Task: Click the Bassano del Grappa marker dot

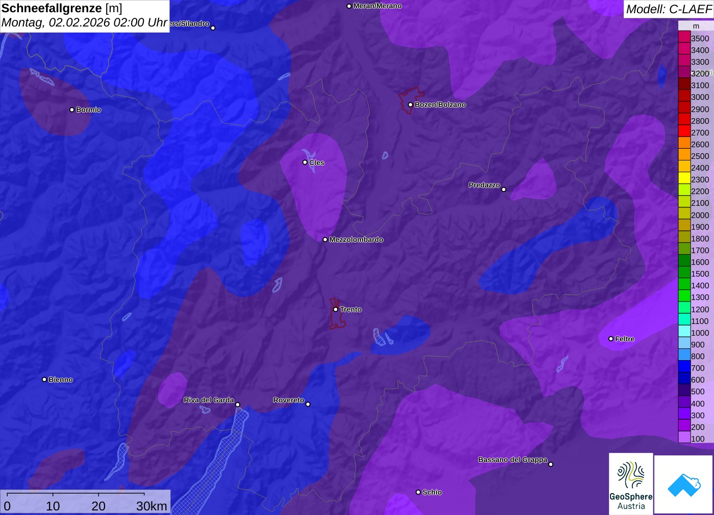Action: pos(551,464)
